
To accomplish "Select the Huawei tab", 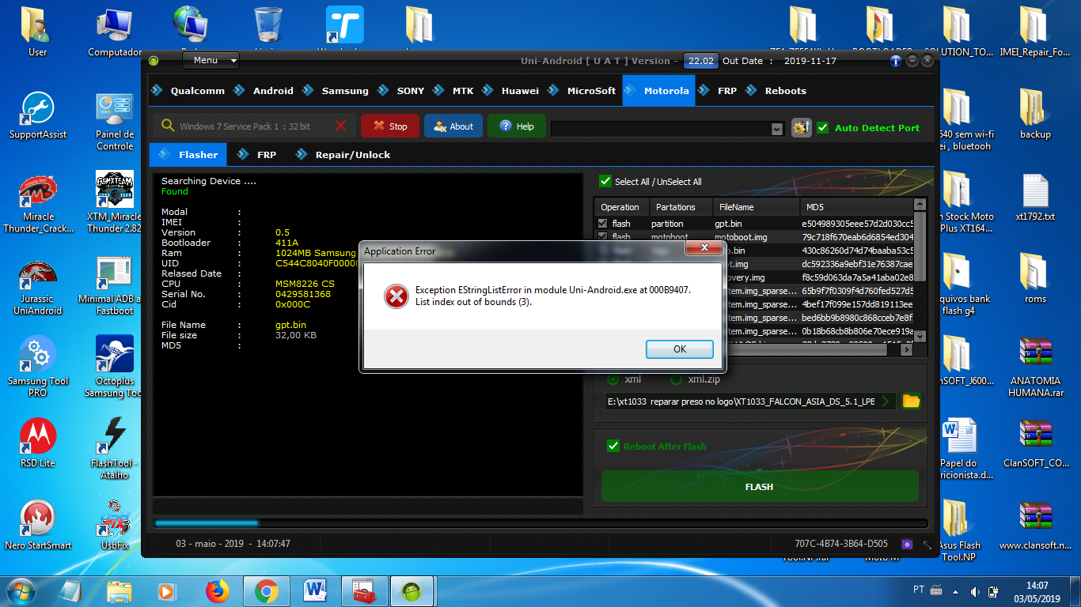I will coord(511,91).
